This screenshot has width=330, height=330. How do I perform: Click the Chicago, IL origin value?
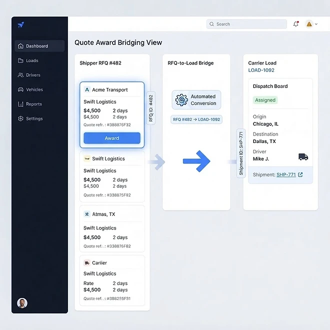[265, 124]
